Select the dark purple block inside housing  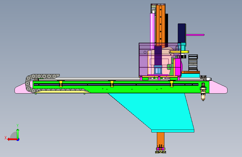pyautogui.click(x=158, y=56)
